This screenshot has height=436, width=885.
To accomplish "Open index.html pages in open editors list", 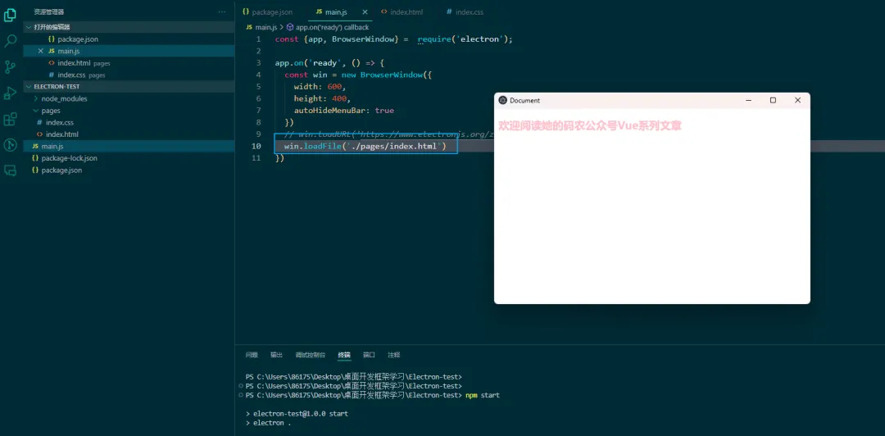I will pyautogui.click(x=129, y=62).
